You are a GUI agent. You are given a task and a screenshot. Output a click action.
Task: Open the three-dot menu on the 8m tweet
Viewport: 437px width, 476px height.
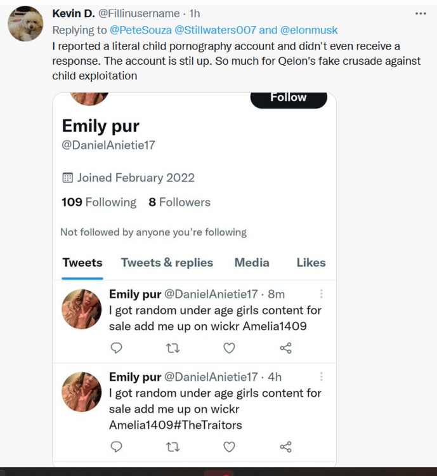coord(322,294)
